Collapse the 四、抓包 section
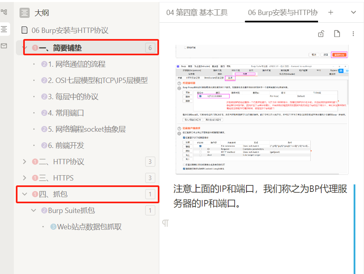Image resolution: width=364 pixels, height=274 pixels. coord(25,194)
